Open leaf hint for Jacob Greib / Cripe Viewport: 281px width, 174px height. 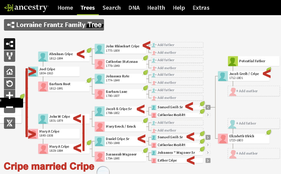pos(269,70)
